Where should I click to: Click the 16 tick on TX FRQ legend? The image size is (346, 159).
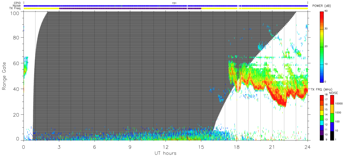(x=326, y=104)
